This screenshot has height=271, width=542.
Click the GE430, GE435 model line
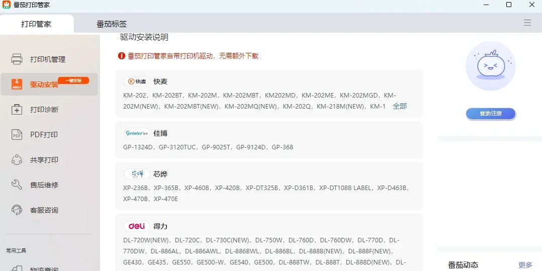[264, 262]
